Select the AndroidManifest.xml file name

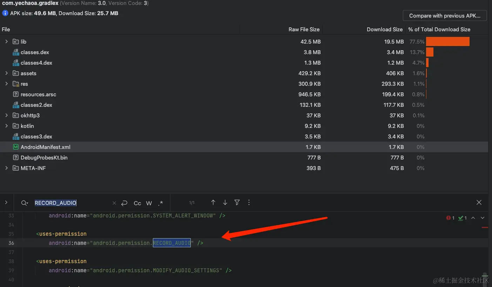click(46, 147)
